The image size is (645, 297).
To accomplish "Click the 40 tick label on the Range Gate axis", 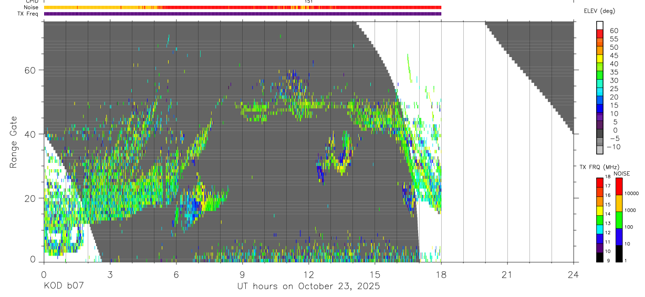I will 30,134.
